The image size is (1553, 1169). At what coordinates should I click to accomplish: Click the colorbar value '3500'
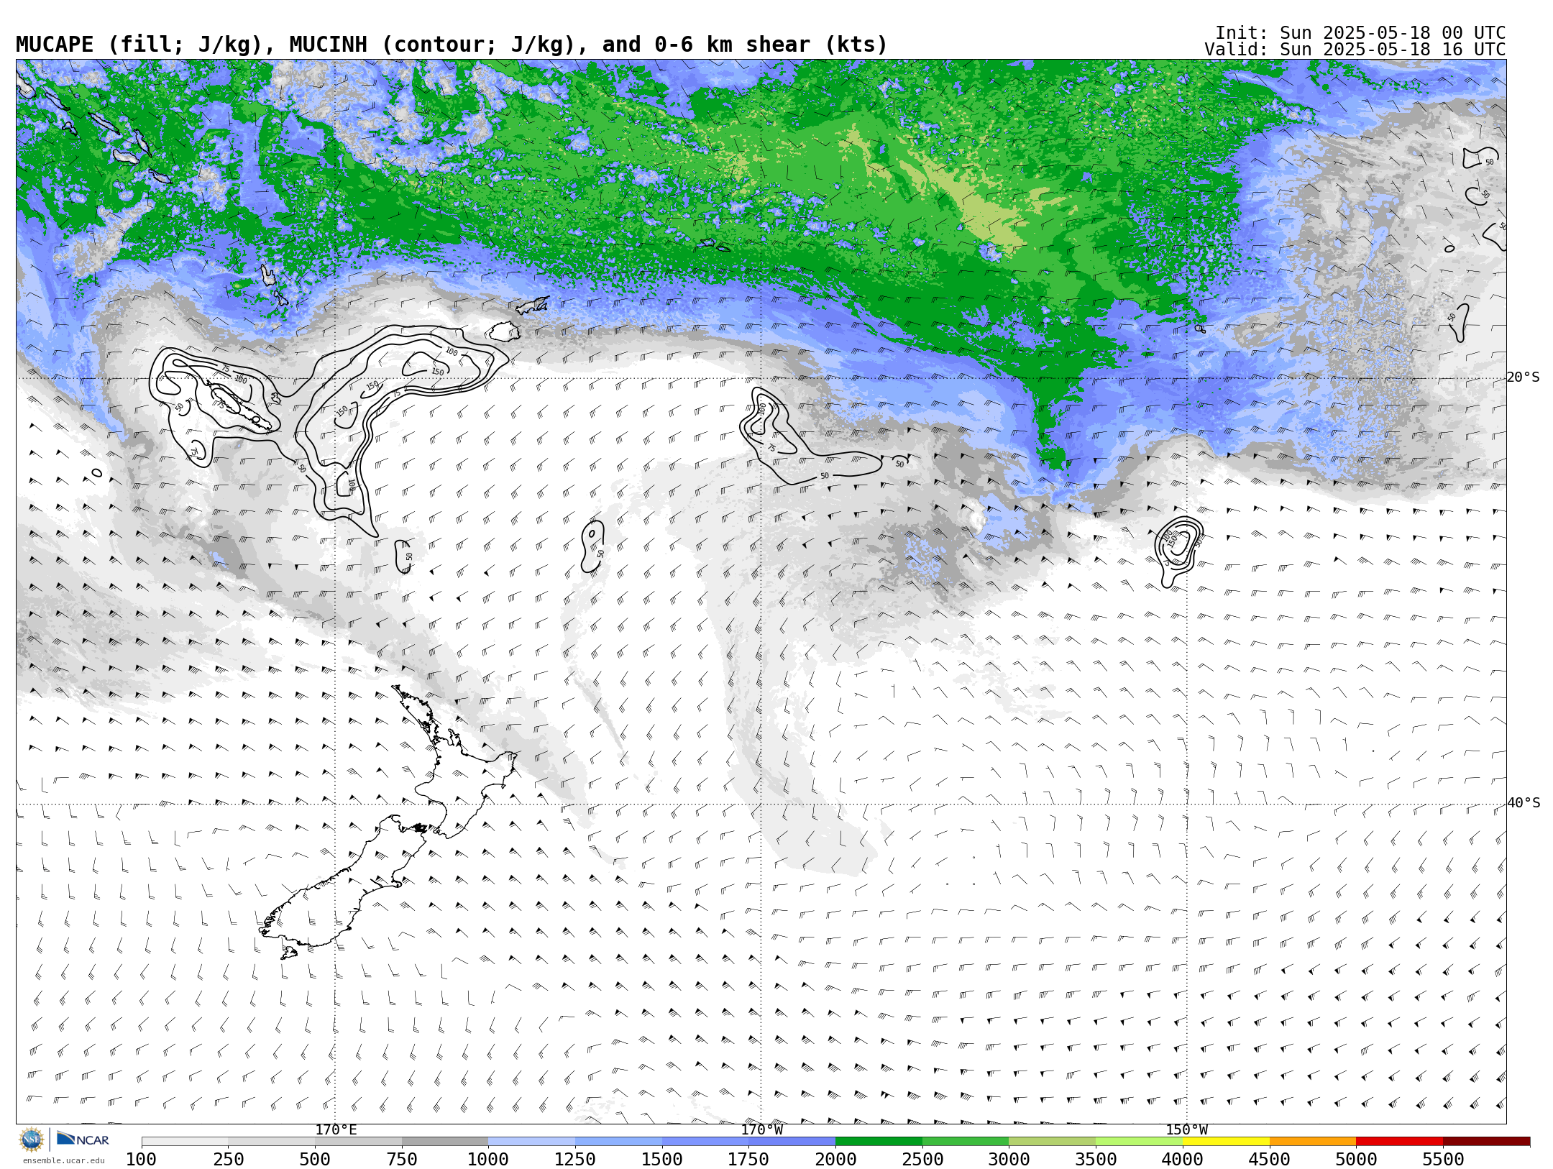point(1096,1159)
